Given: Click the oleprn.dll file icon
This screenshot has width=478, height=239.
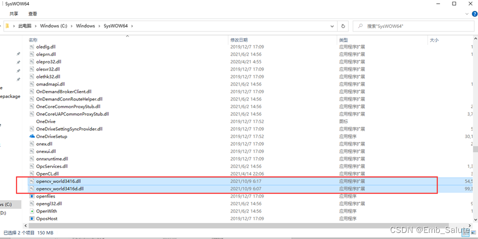Looking at the screenshot, I should pyautogui.click(x=32, y=54).
